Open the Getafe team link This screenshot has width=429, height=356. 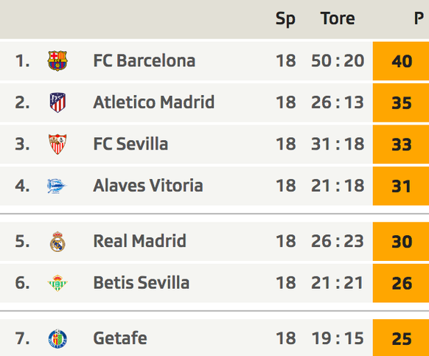120,338
